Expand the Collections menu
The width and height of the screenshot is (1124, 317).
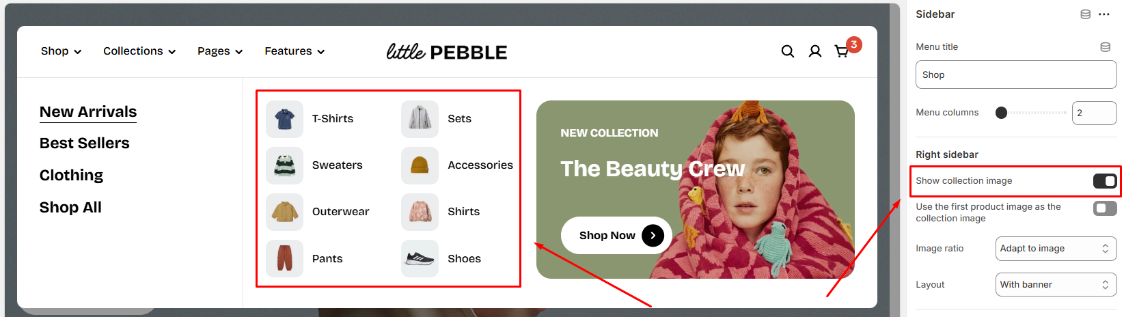pyautogui.click(x=139, y=51)
